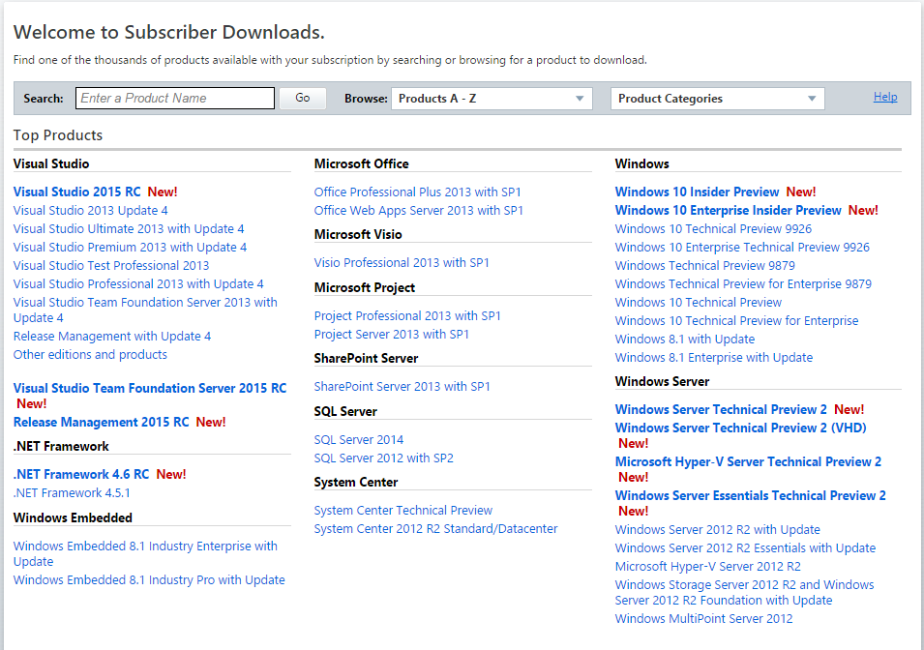Open Windows Server Technical Preview 2 (non-VHD)

[x=721, y=409]
